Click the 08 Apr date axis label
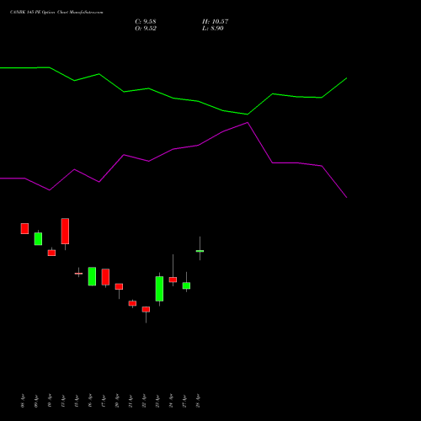 pyautogui.click(x=23, y=401)
